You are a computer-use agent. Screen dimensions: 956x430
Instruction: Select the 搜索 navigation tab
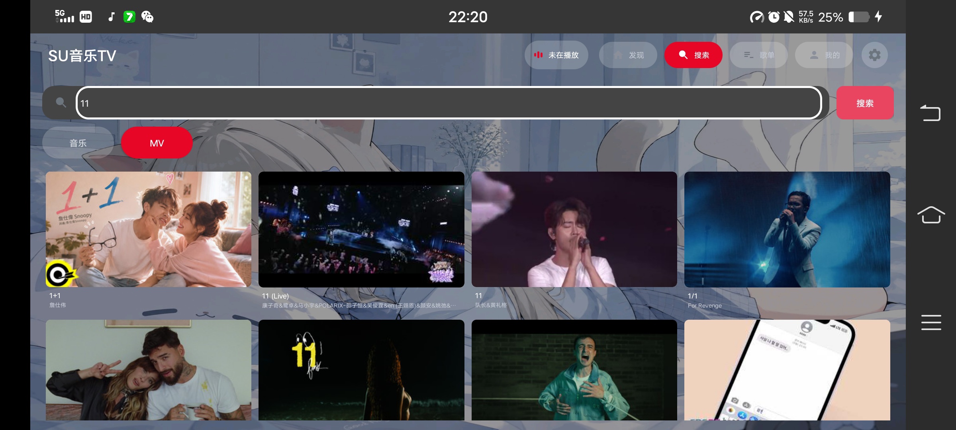point(693,55)
